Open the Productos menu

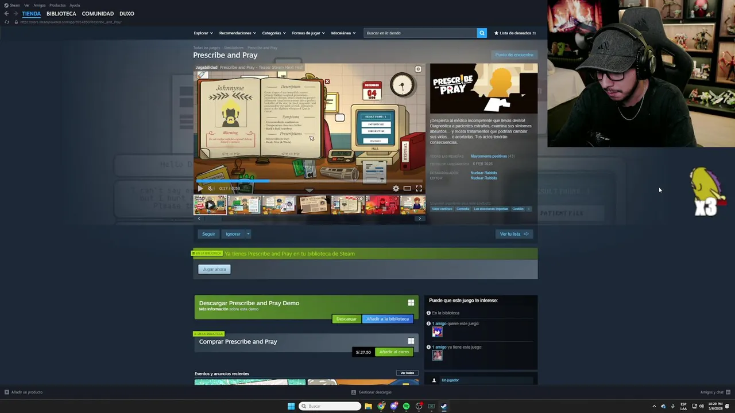57,5
